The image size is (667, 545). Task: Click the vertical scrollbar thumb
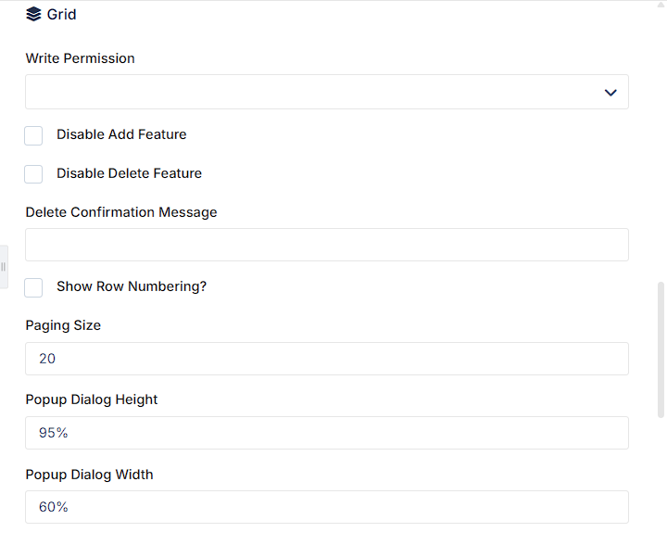661,349
